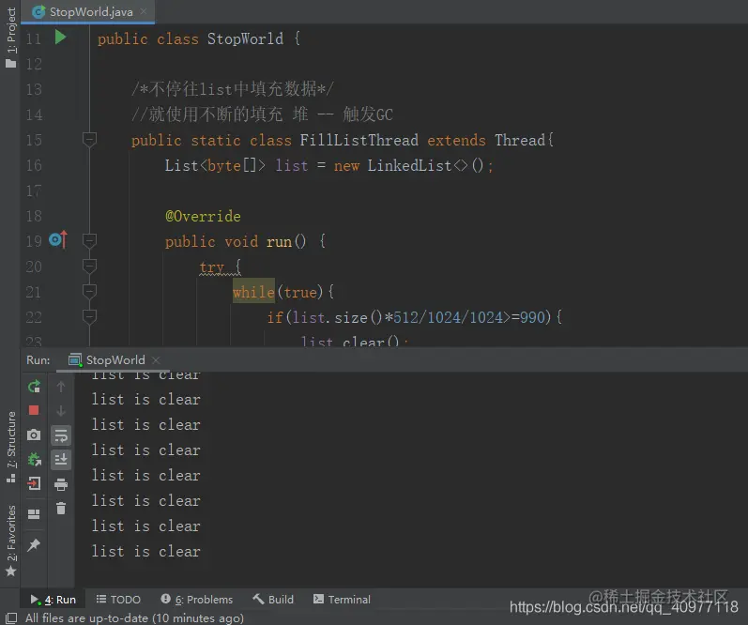Toggle soft-wrap in the Run console
The image size is (748, 625).
(x=61, y=435)
